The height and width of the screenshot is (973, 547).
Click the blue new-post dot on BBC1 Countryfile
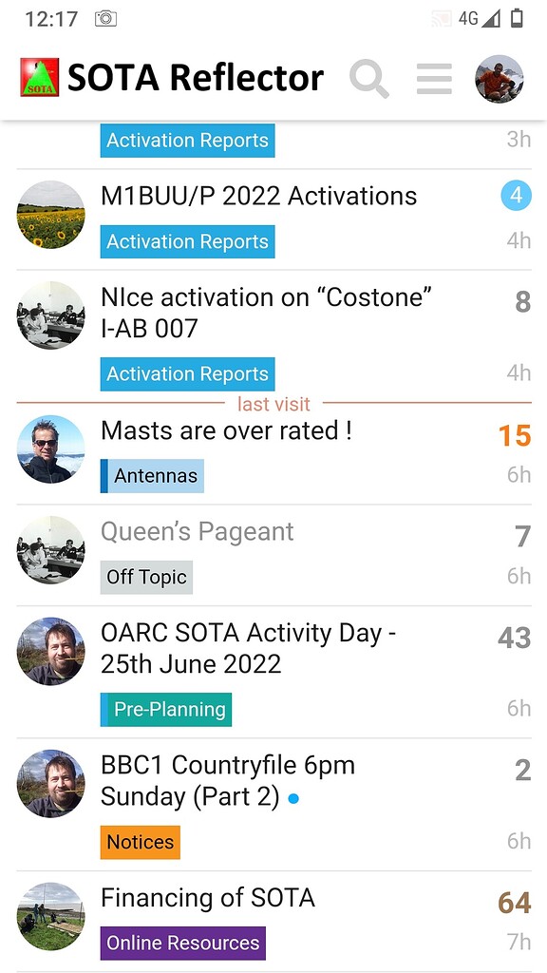[292, 799]
